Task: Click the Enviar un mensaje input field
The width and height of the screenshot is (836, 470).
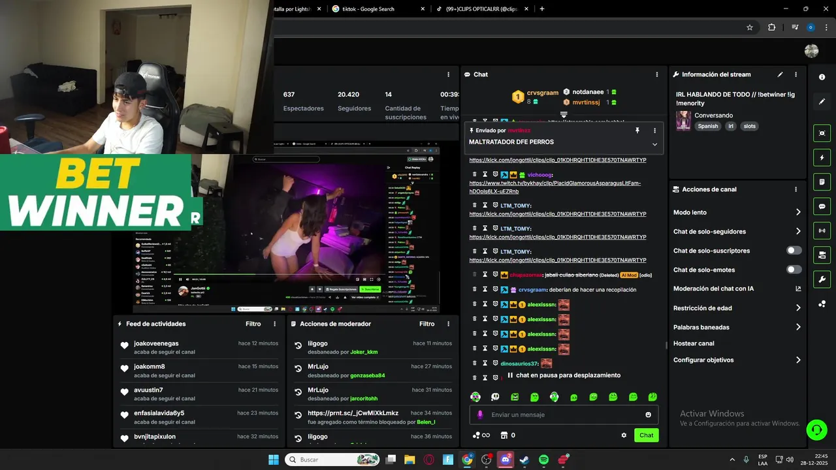Action: (x=564, y=415)
